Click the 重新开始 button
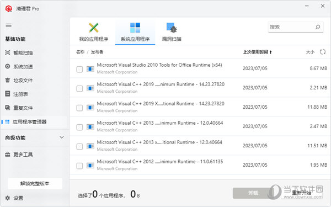This screenshot has height=207, width=331. pyautogui.click(x=302, y=193)
